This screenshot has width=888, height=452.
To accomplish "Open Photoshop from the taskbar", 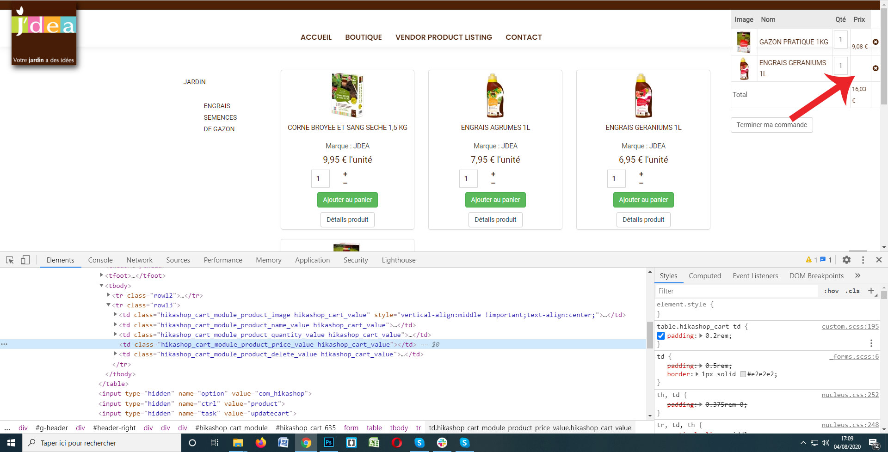I will tap(328, 443).
